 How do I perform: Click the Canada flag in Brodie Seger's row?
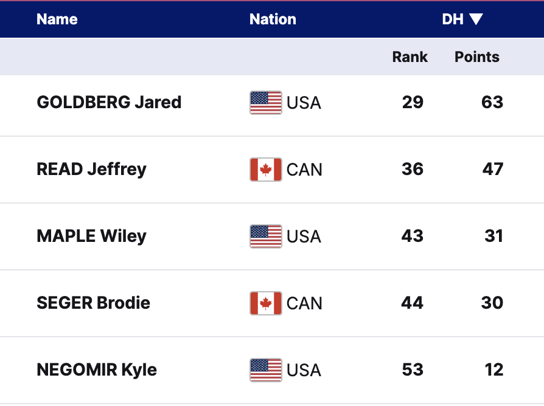pyautogui.click(x=265, y=303)
